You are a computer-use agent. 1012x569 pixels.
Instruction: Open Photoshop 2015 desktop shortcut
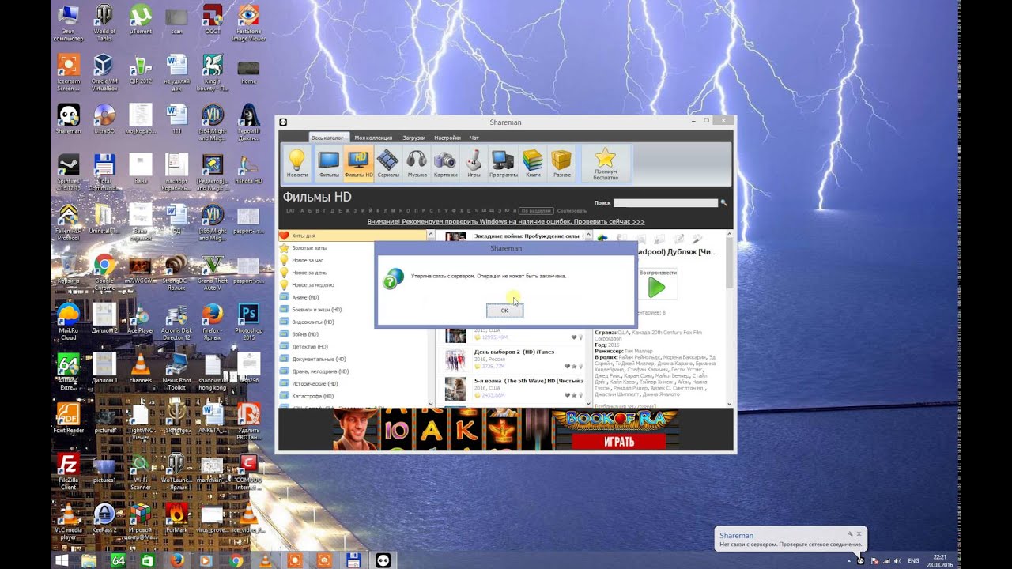pos(248,320)
